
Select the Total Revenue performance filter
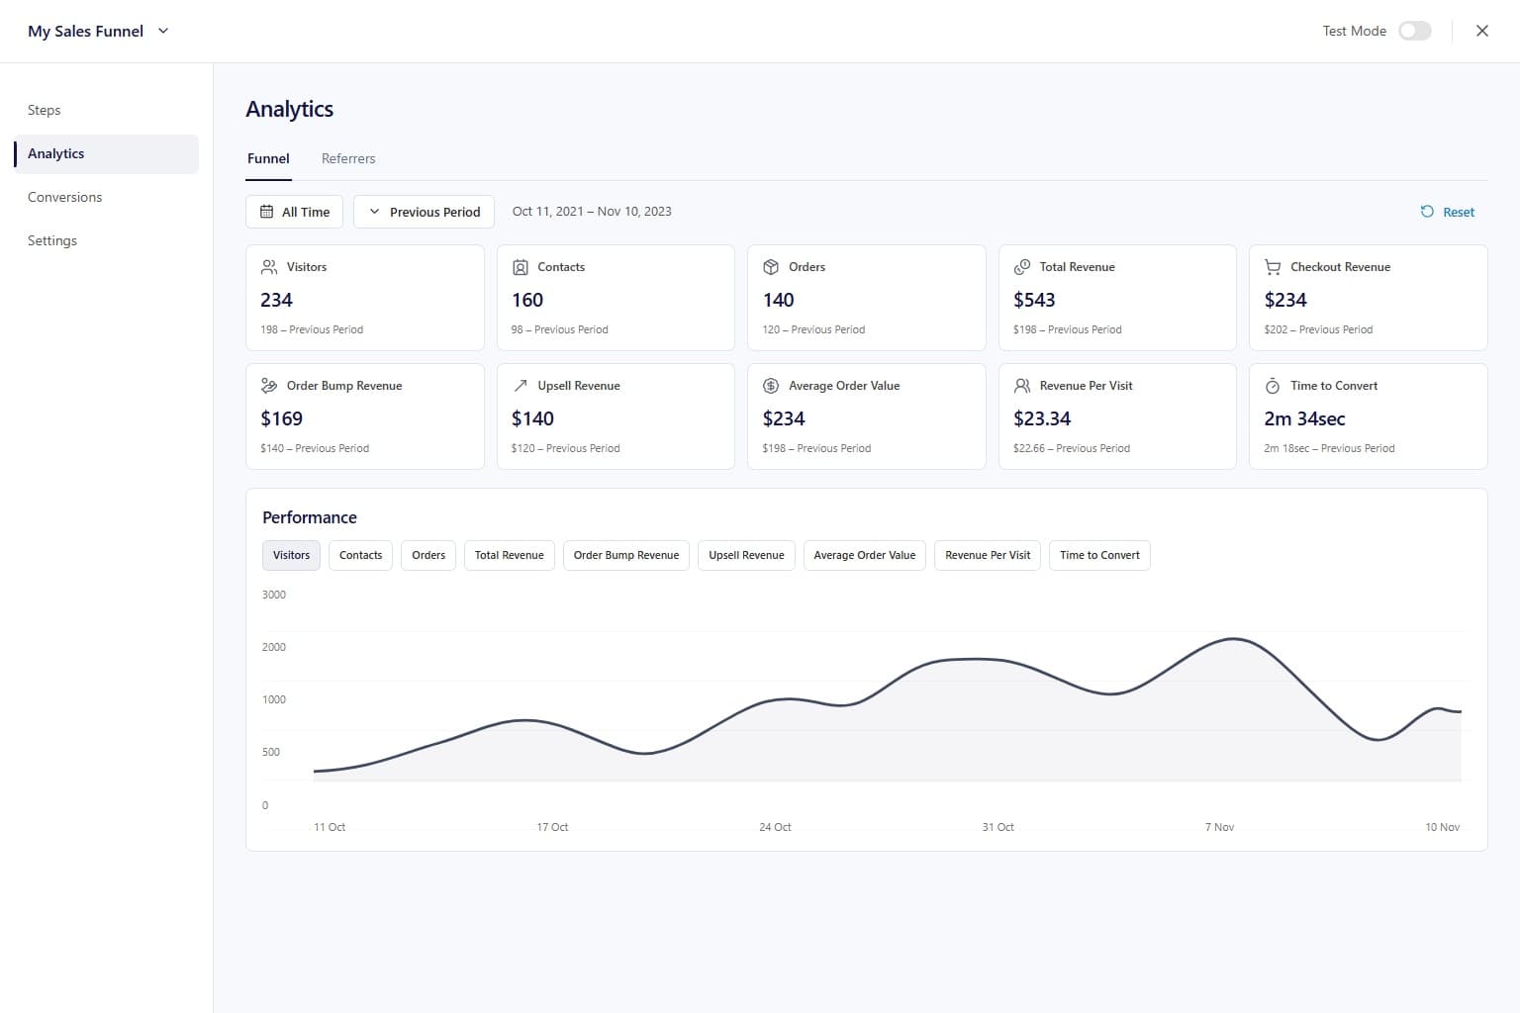point(510,555)
